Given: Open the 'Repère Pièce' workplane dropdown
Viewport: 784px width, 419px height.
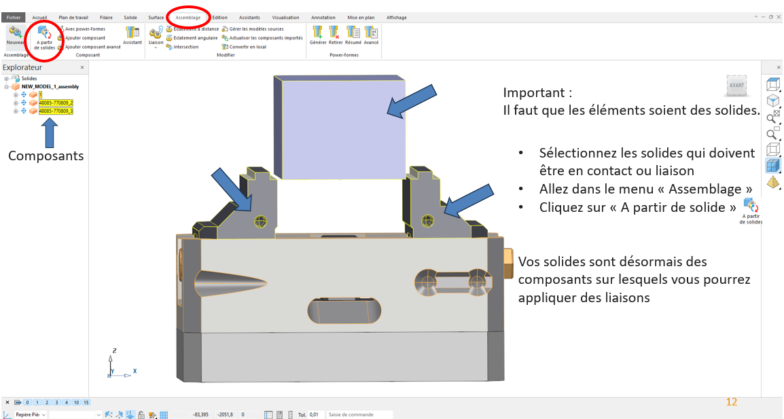Looking at the screenshot, I should point(43,414).
